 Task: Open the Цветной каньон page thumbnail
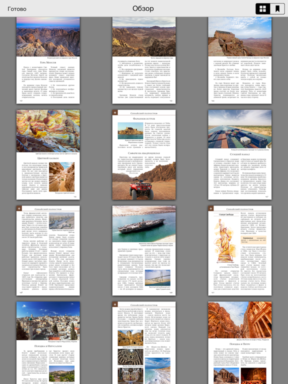pos(48,154)
